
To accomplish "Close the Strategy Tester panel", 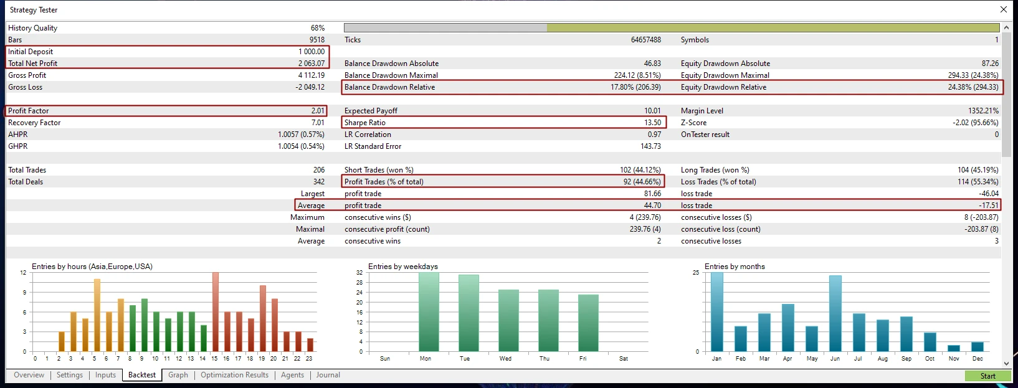I will (1003, 9).
